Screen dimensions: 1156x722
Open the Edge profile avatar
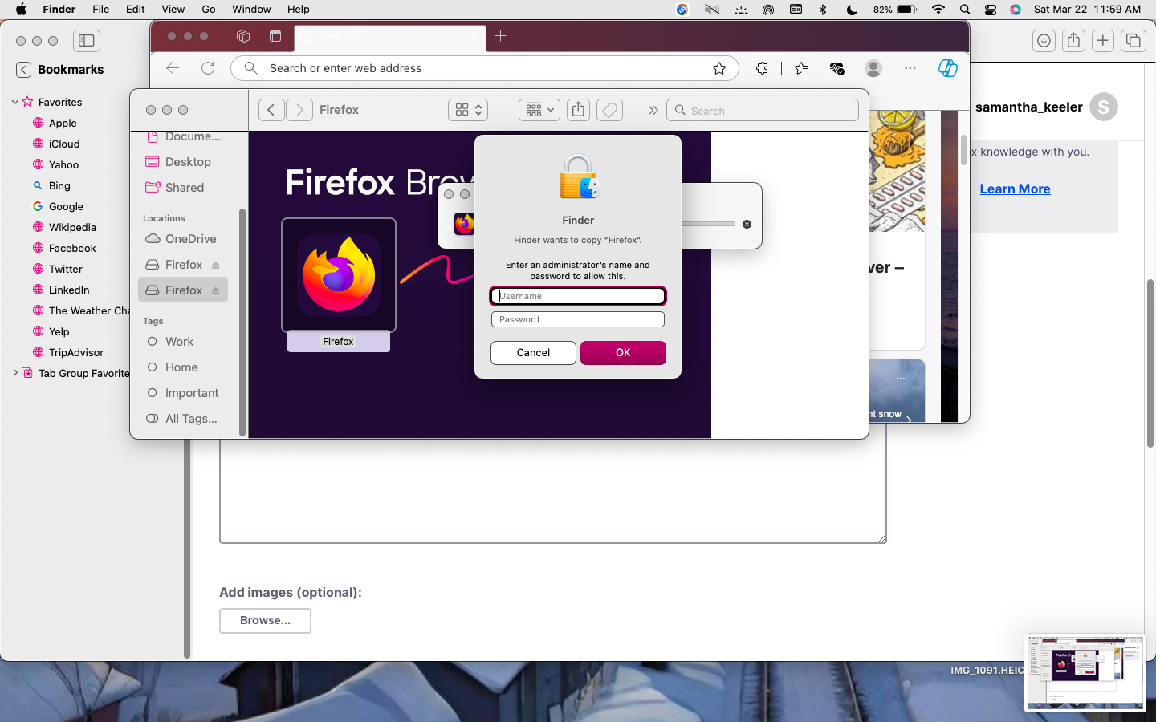point(873,68)
